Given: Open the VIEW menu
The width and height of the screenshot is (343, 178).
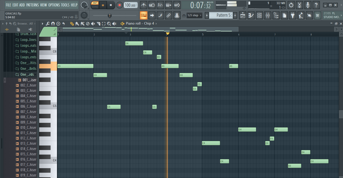Looking at the screenshot, I should [x=43, y=5].
